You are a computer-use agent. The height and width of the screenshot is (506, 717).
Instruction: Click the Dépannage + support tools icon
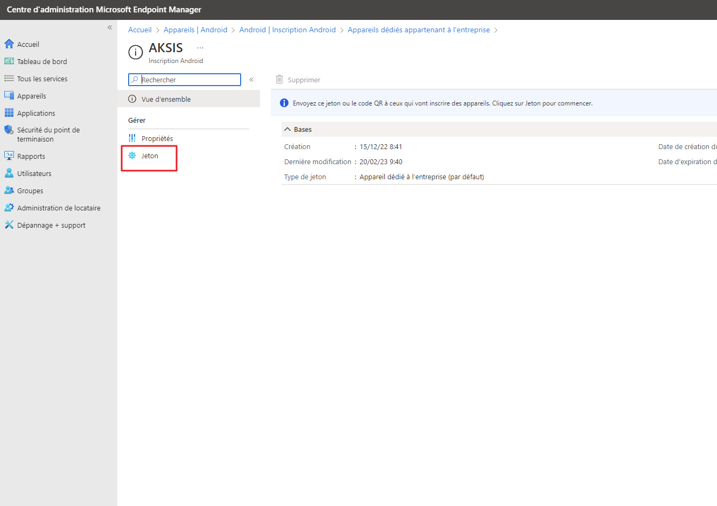pos(9,224)
